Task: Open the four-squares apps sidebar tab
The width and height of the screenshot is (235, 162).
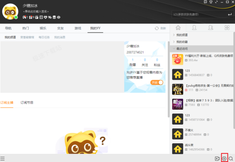Action: [x=227, y=28]
